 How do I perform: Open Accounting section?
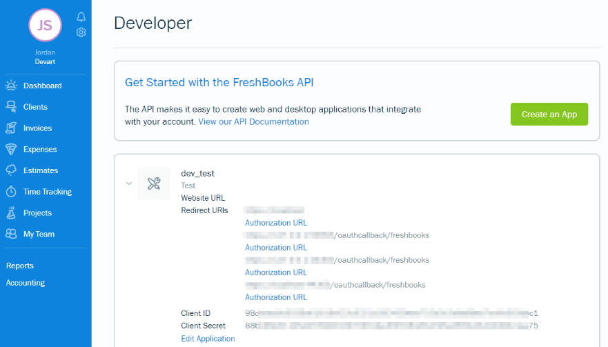coord(26,283)
